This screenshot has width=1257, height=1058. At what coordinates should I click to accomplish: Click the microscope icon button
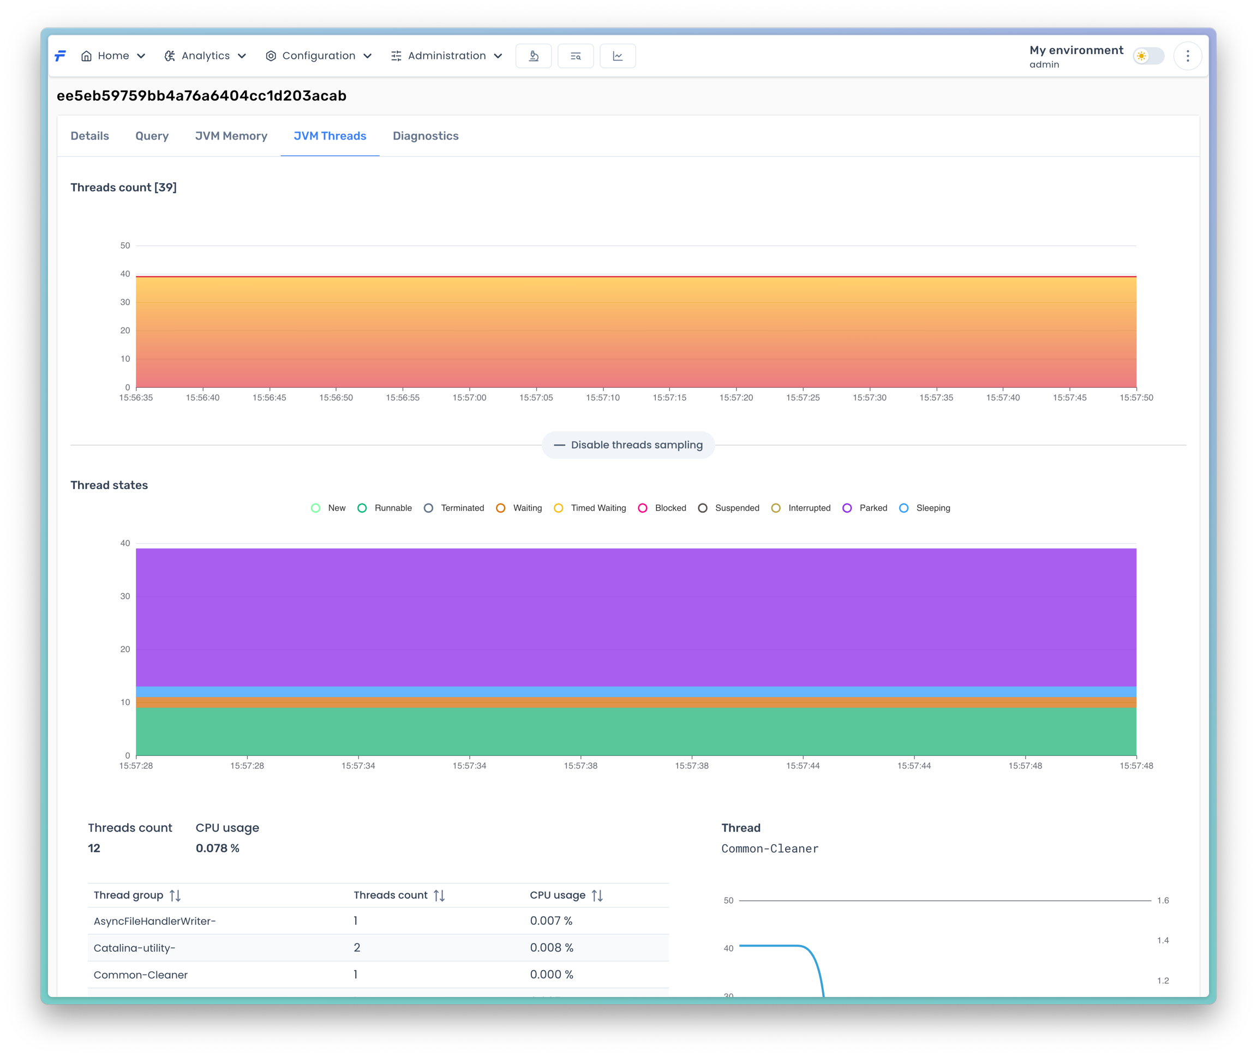pos(534,56)
